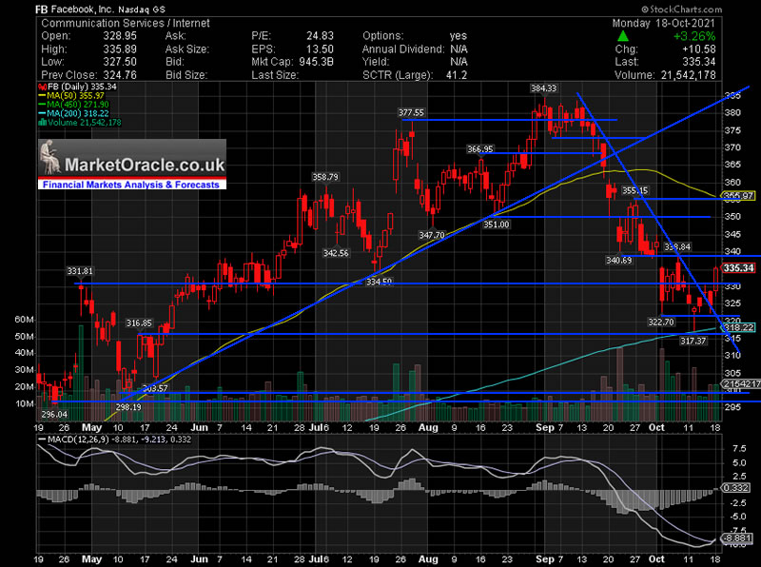Image resolution: width=761 pixels, height=567 pixels.
Task: Click the 384.33 peak price label
Action: pyautogui.click(x=543, y=88)
